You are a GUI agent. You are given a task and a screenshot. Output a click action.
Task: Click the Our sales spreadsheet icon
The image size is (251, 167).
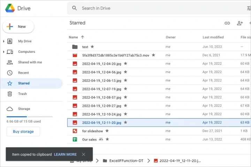point(75,140)
